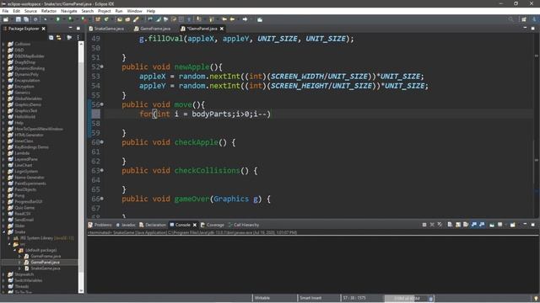Collapse the (default package) node
This screenshot has height=303, width=540.
tap(15, 250)
